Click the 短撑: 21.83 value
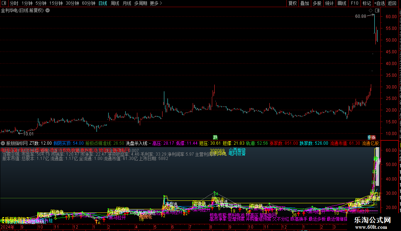 (x=234, y=143)
